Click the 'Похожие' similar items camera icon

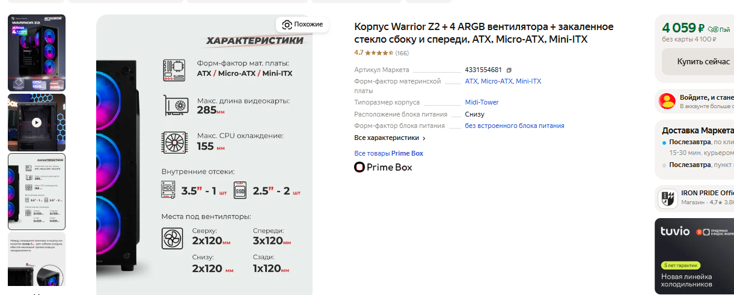(x=287, y=25)
